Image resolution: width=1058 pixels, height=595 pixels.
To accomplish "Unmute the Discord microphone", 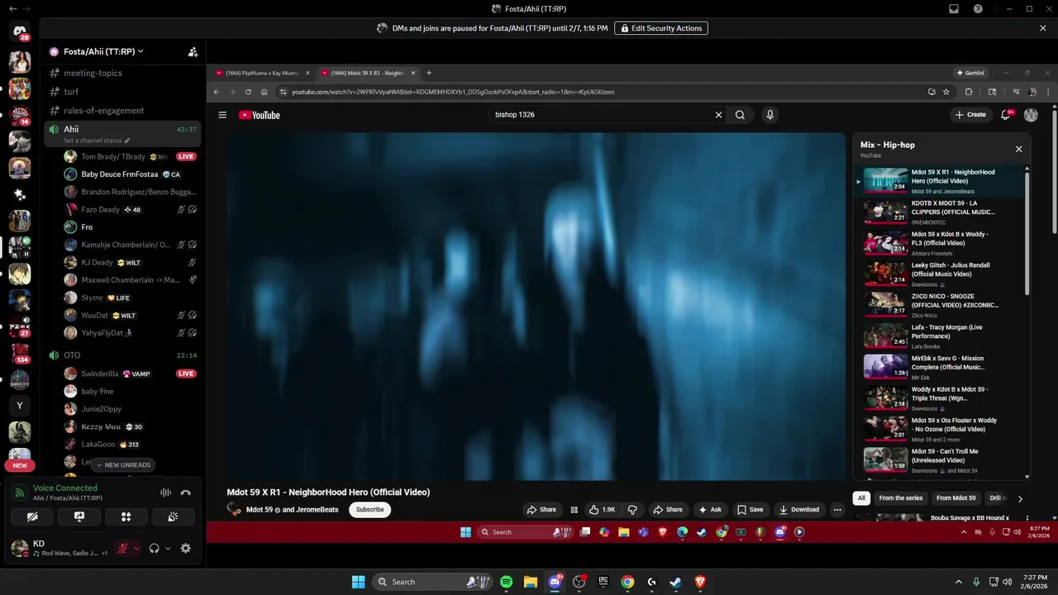I will [x=122, y=548].
